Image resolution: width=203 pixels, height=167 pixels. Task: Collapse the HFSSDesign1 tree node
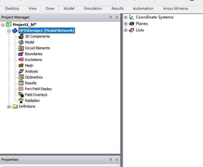[9, 31]
